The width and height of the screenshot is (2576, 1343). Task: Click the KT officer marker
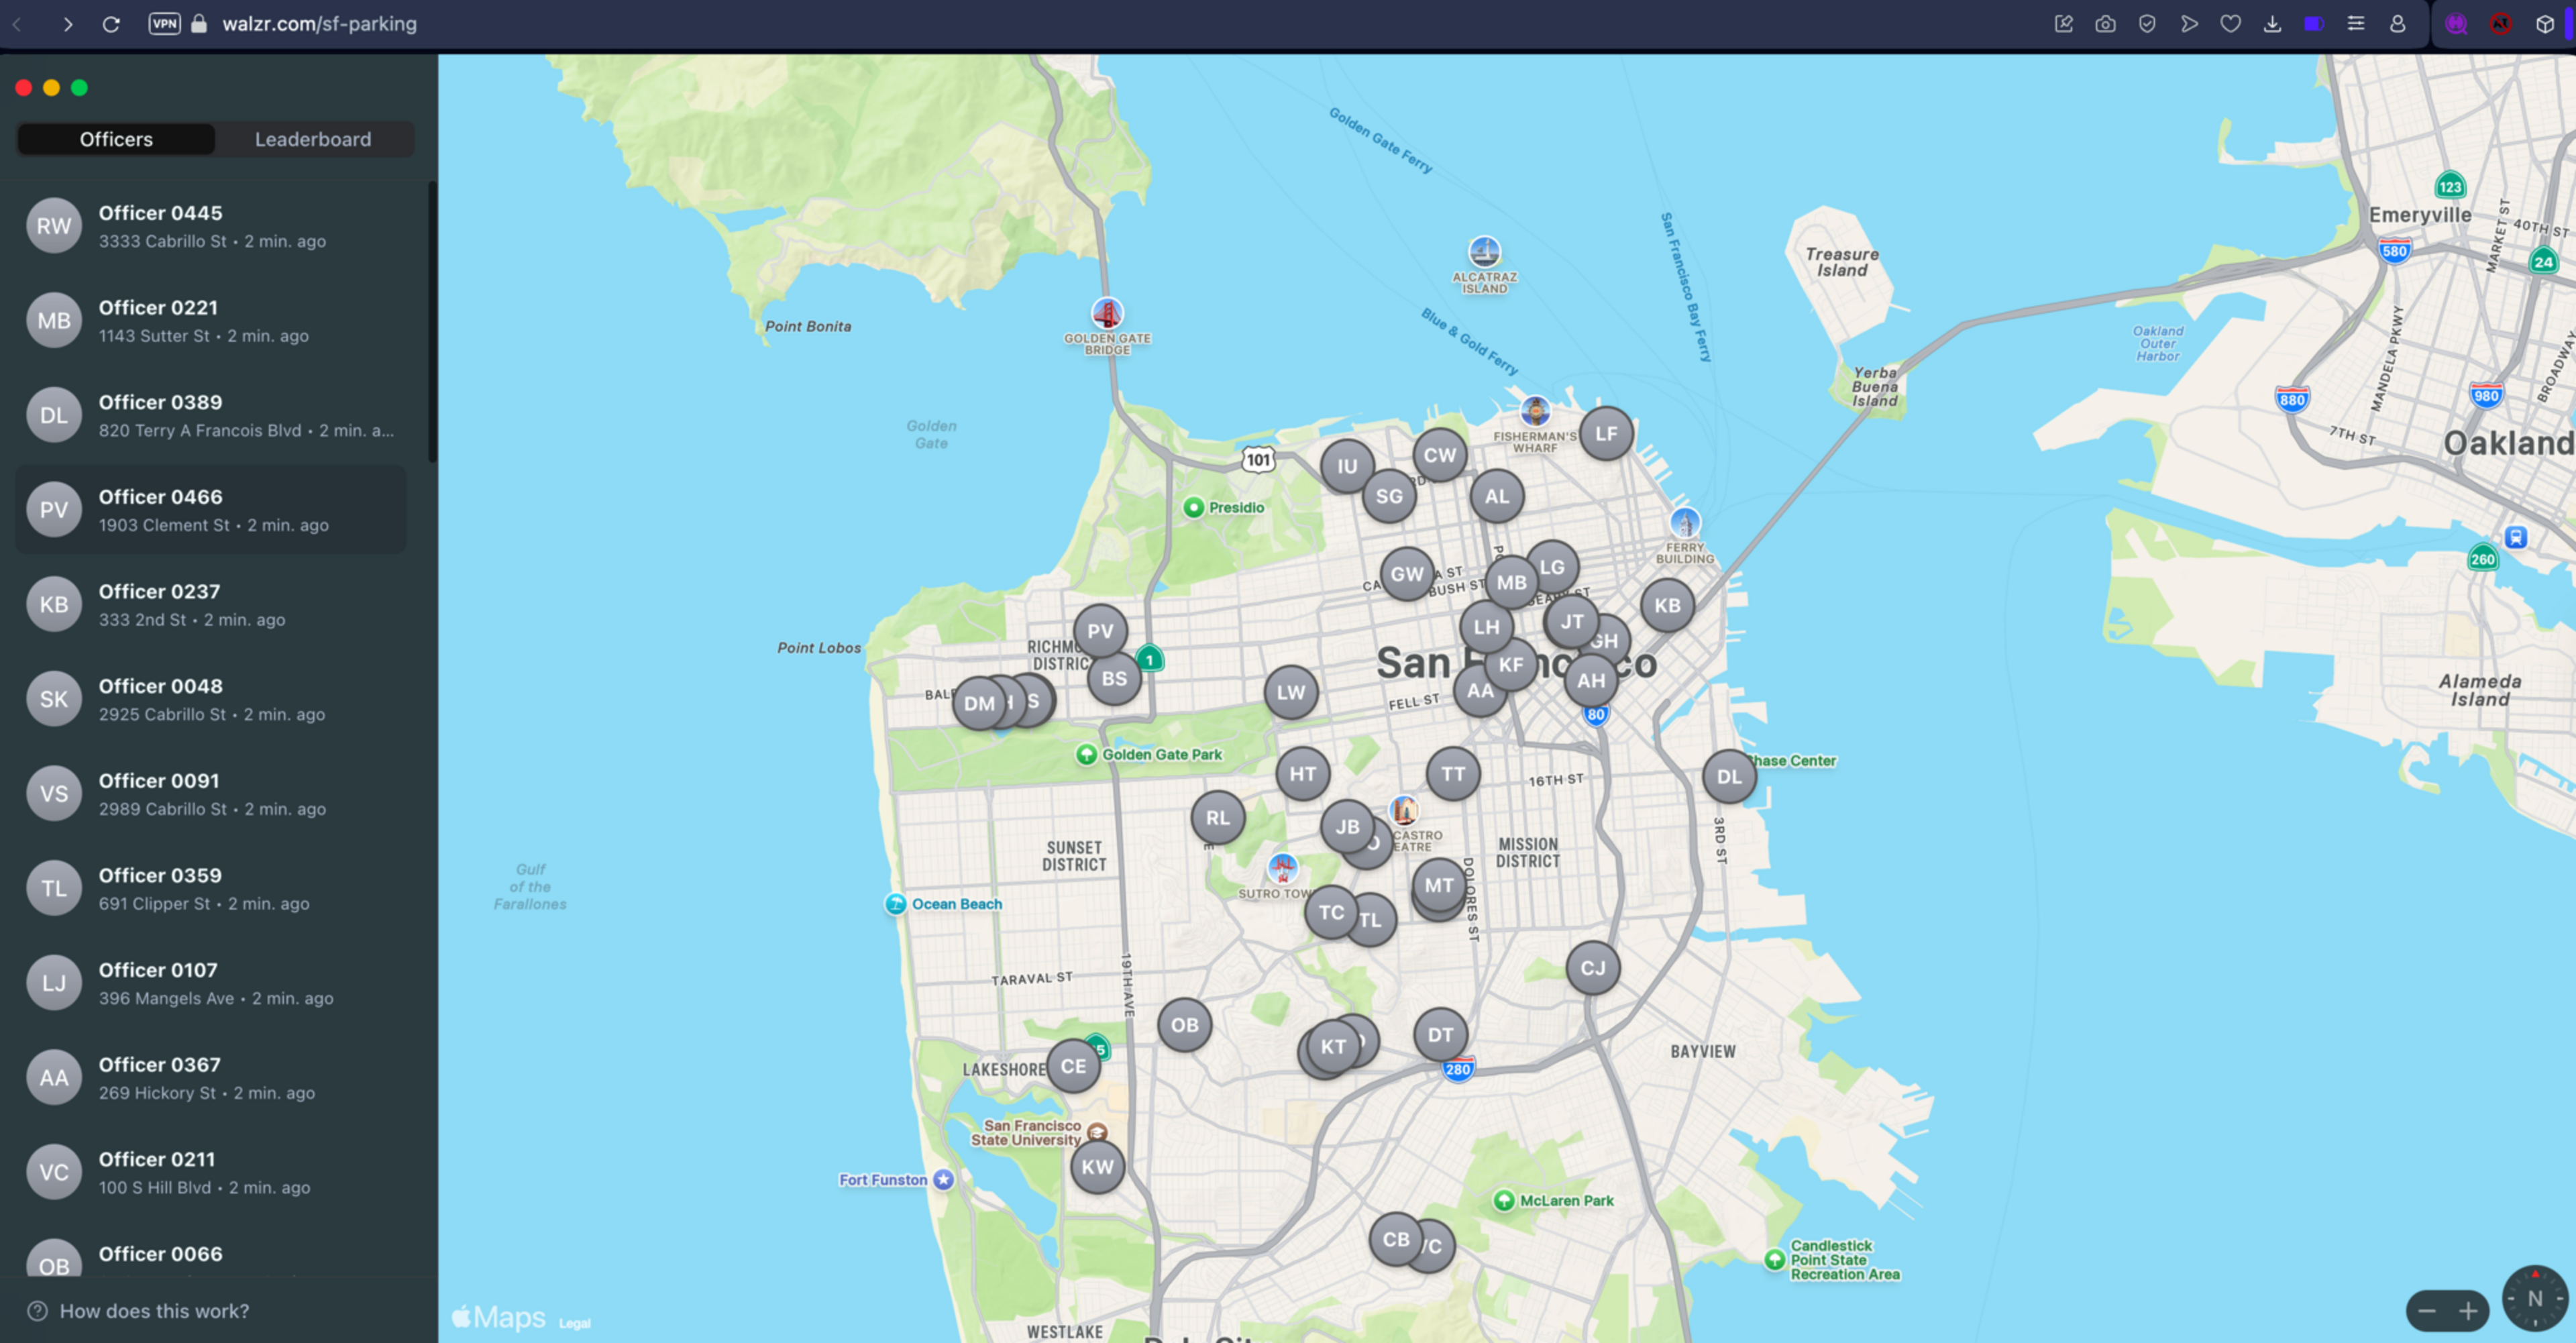(x=1333, y=1047)
